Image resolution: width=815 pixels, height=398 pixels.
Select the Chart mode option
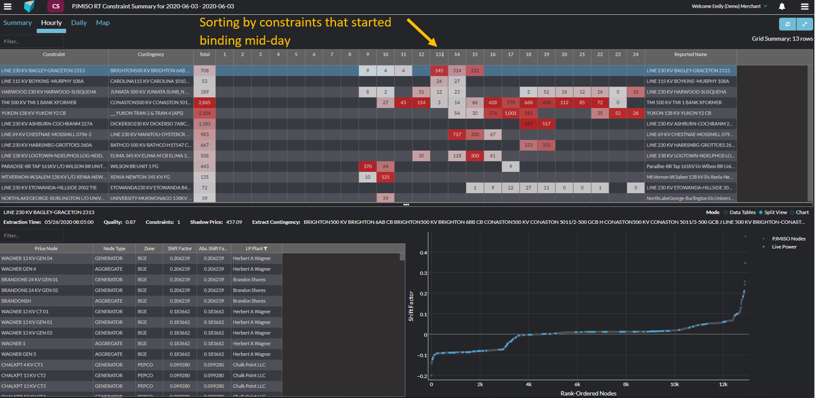[799, 213]
